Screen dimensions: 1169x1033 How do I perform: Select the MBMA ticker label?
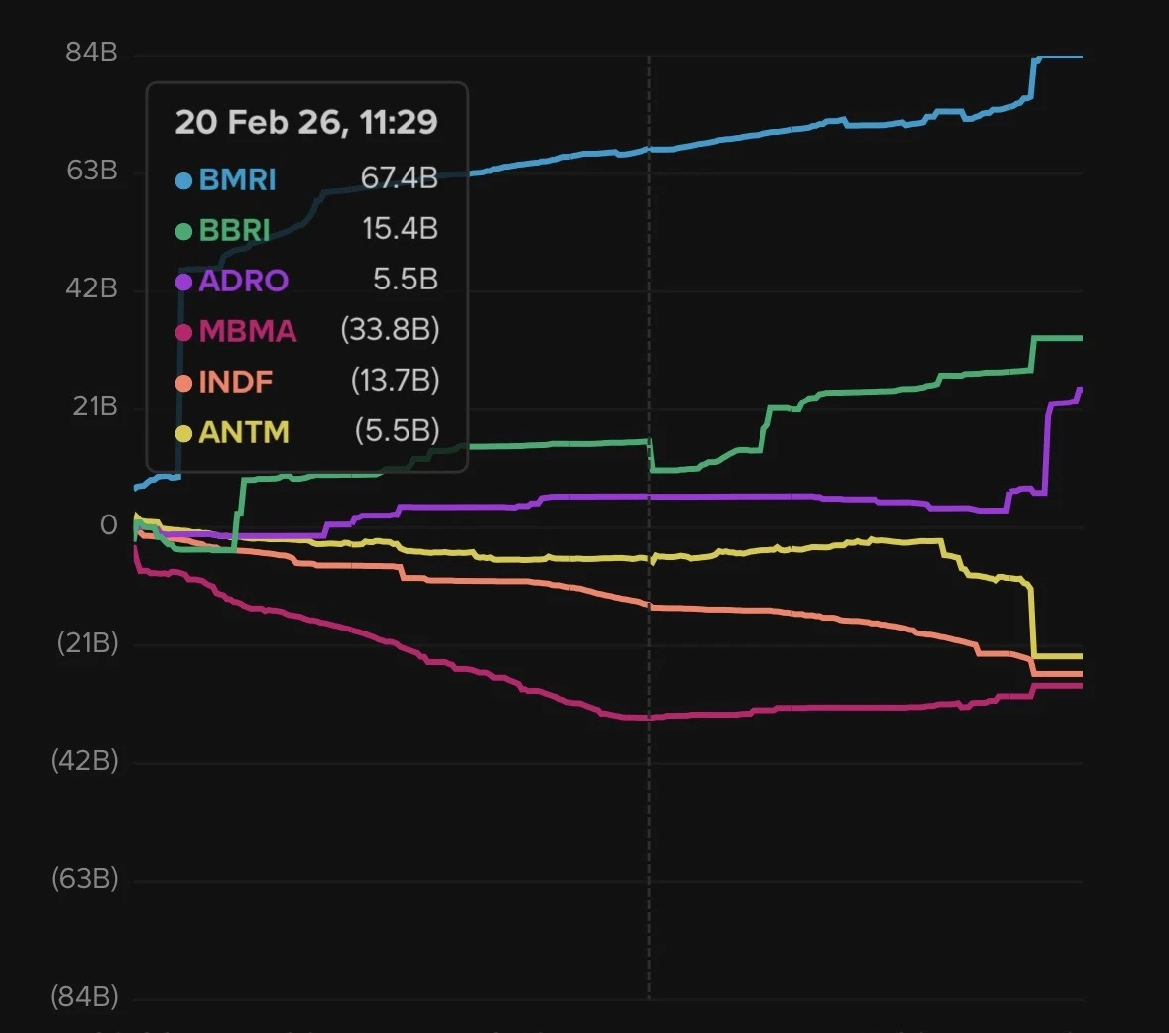click(247, 331)
